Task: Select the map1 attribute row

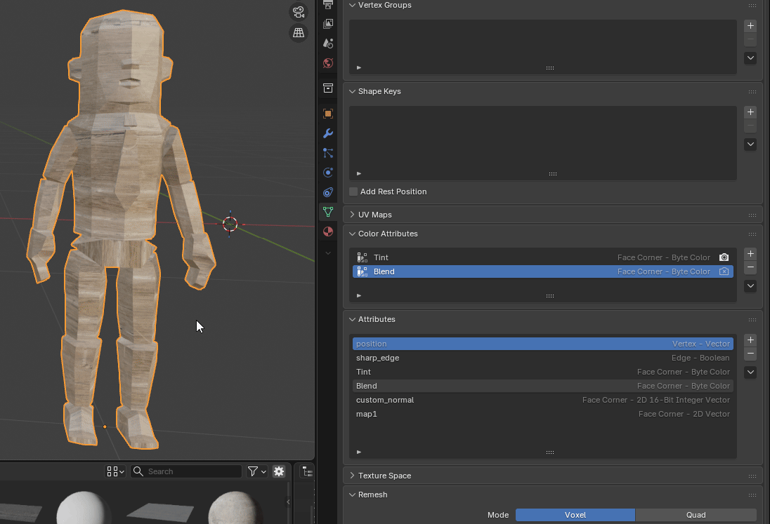Action: [542, 414]
